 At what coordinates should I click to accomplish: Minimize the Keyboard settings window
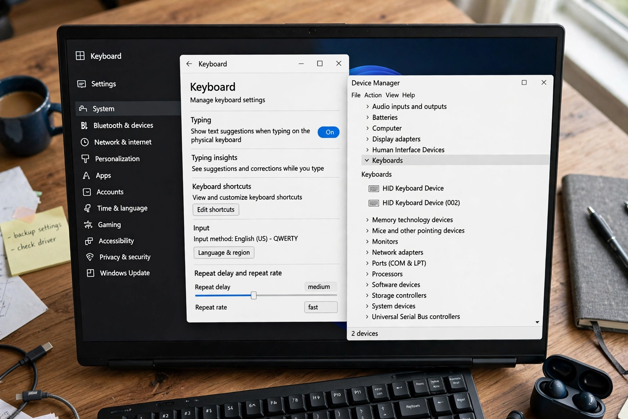tap(301, 64)
